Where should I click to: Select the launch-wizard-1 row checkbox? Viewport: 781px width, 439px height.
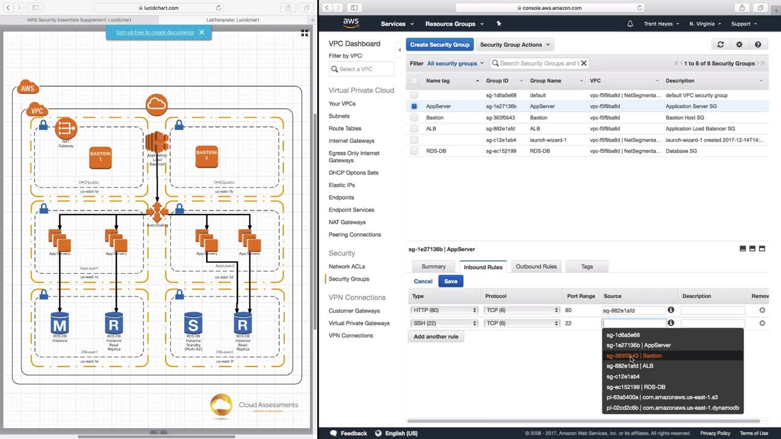click(x=414, y=140)
